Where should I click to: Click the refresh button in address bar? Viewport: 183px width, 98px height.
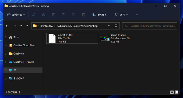pyautogui.click(x=116, y=26)
